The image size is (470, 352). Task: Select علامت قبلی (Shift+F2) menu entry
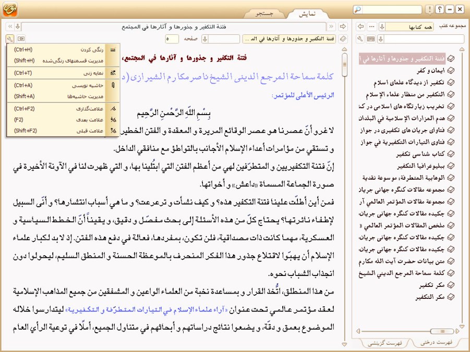coord(63,131)
